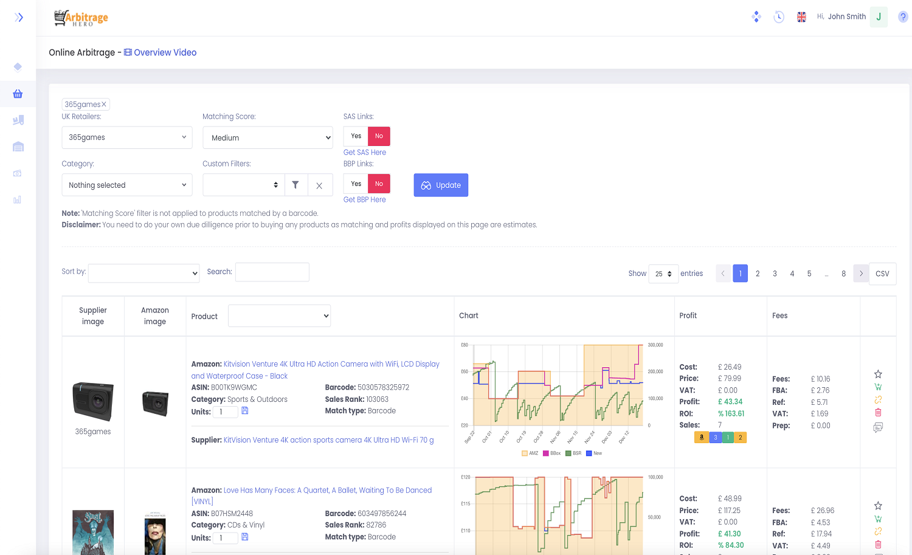Click the 365games supplier camera thumbnail
This screenshot has height=555, width=912.
click(x=93, y=401)
